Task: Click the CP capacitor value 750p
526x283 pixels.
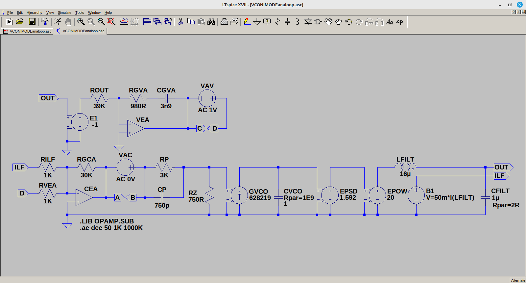Action: pyautogui.click(x=162, y=205)
